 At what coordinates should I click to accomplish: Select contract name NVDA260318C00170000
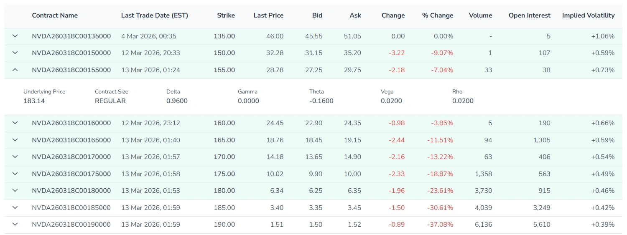(x=71, y=157)
